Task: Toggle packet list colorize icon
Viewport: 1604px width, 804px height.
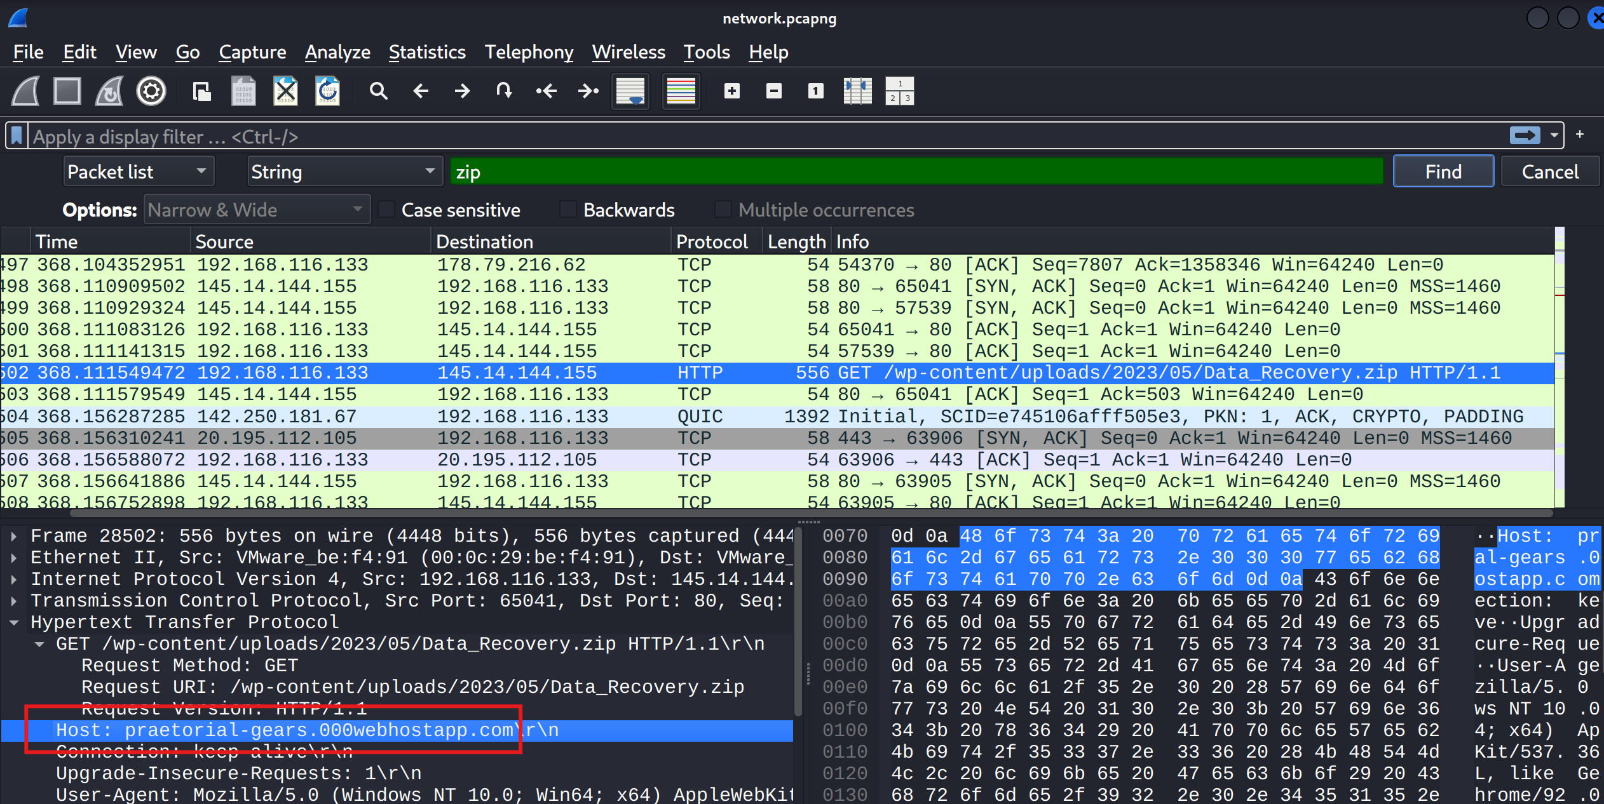Action: point(681,91)
